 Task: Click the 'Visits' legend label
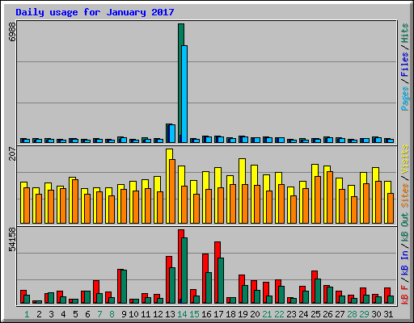click(x=404, y=160)
